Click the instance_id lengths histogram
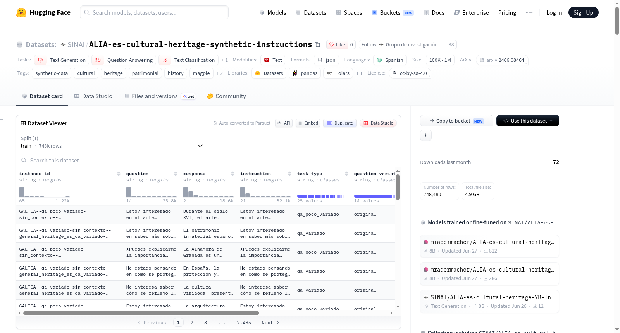Viewport: 620px width, 333px height. coord(45,192)
